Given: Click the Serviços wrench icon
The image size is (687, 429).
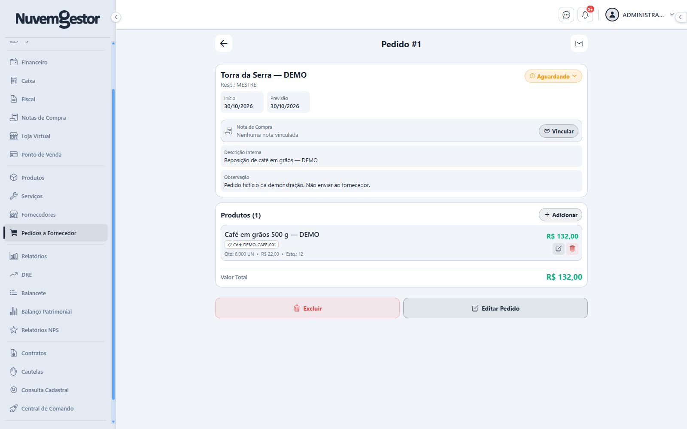Looking at the screenshot, I should pyautogui.click(x=14, y=196).
